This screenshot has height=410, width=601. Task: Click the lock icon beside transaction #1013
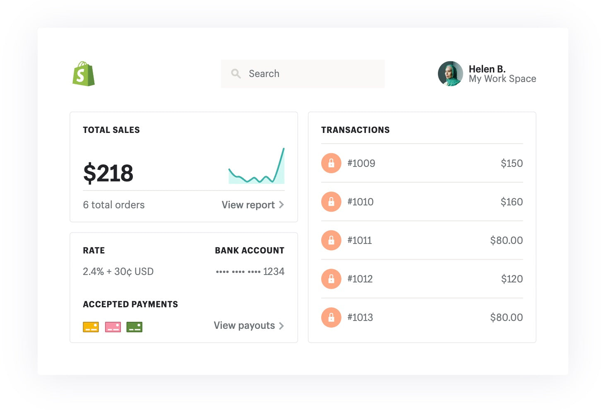point(331,317)
